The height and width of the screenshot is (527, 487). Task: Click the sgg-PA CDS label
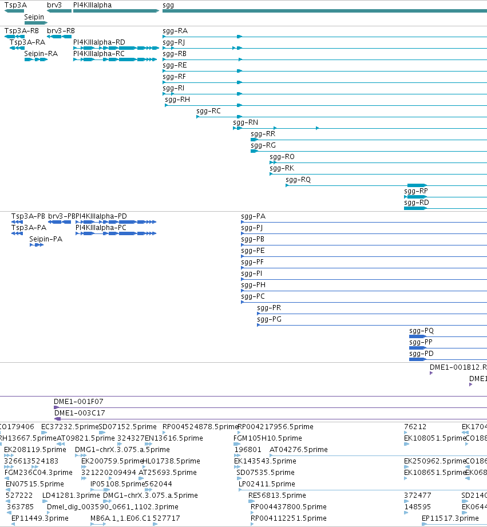(x=254, y=216)
